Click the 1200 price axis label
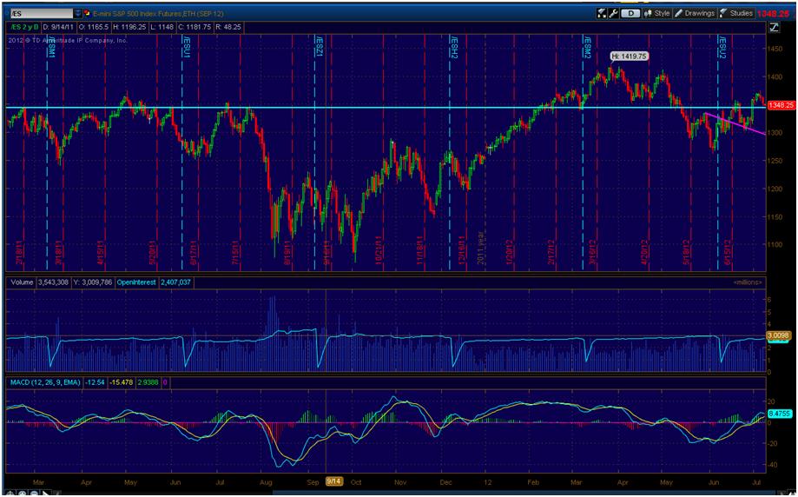The width and height of the screenshot is (798, 497). click(x=775, y=189)
